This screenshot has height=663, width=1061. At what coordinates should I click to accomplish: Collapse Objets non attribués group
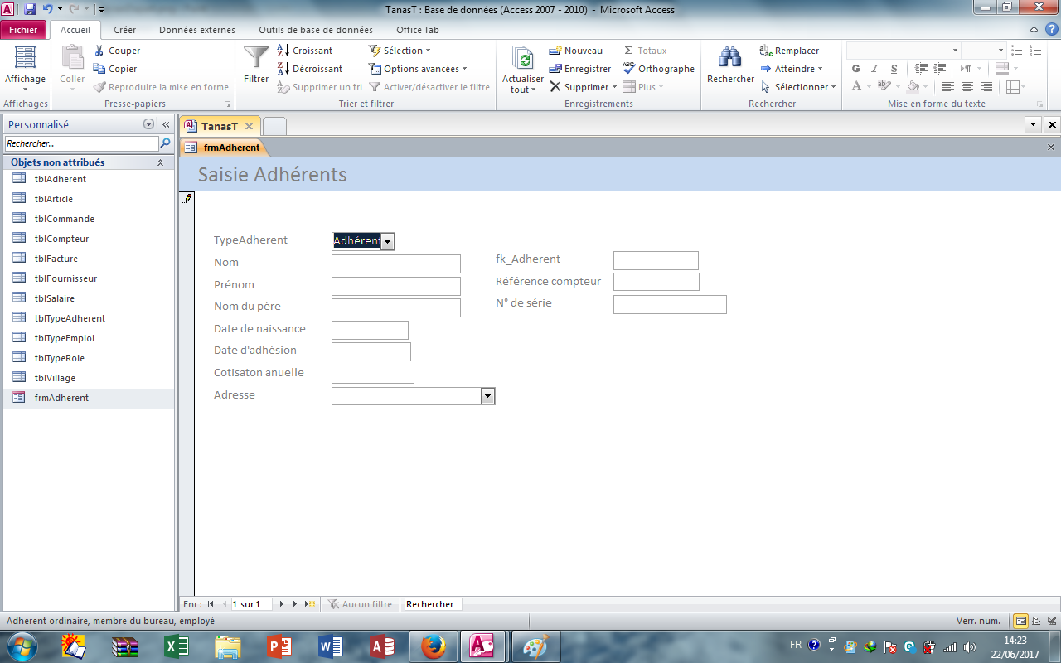(x=160, y=163)
